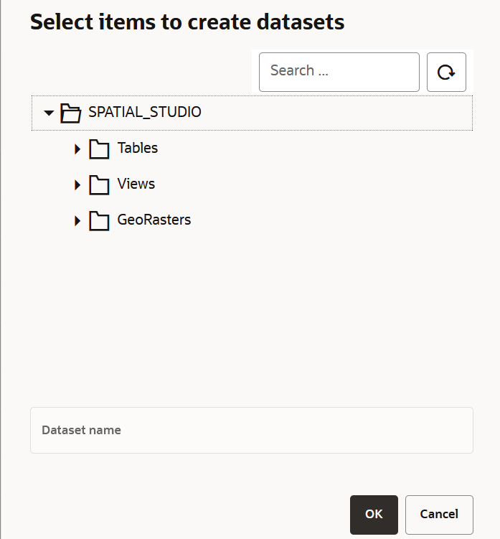Click the Tables folder icon

pyautogui.click(x=99, y=149)
